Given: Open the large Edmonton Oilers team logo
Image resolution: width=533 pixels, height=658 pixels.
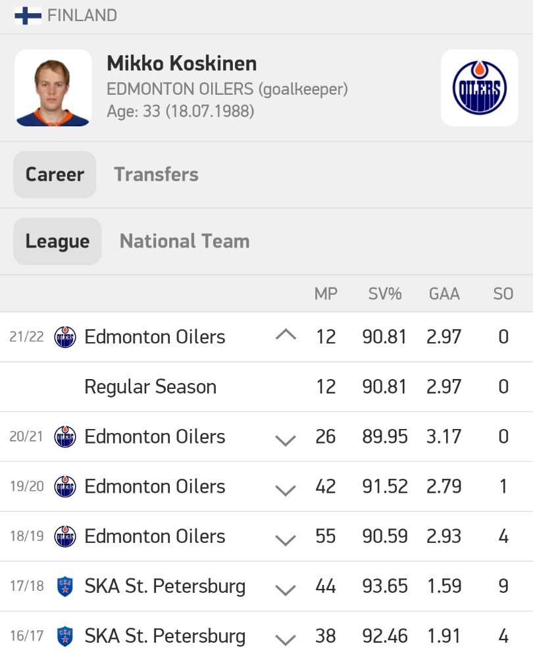Looking at the screenshot, I should point(479,88).
